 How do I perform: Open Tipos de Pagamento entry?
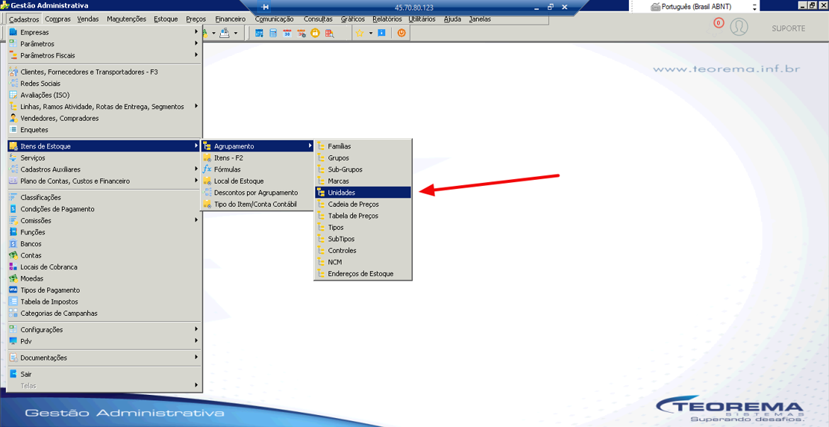click(x=104, y=290)
